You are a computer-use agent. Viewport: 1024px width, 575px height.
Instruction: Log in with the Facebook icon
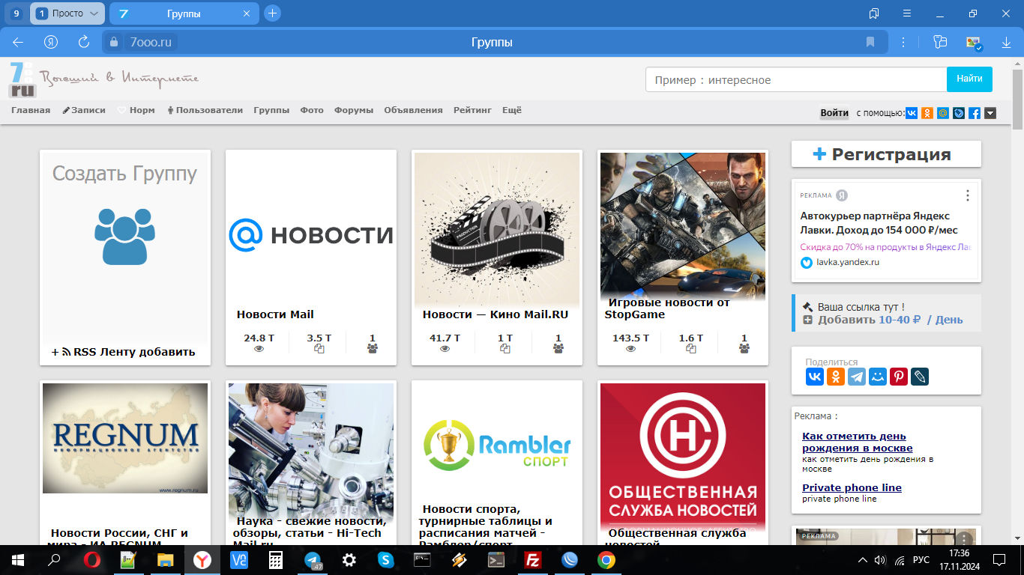[x=975, y=113]
